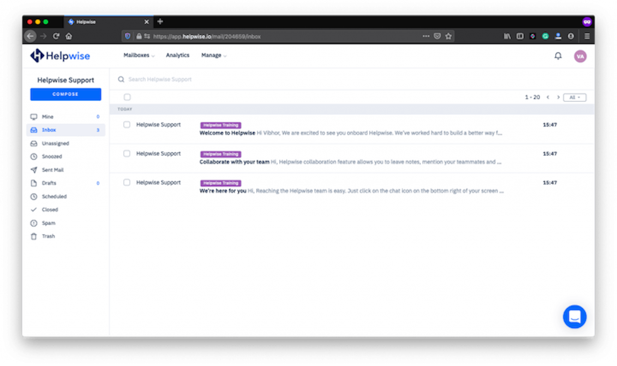Click the 1 - 20 pagination count

532,97
